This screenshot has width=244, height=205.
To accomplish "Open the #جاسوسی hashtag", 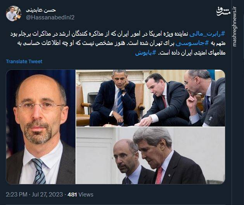I will coord(192,43).
